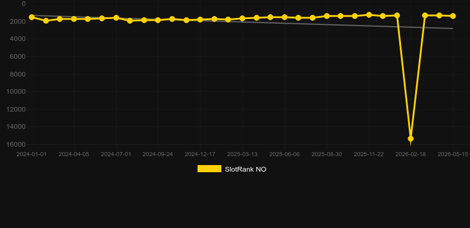Toggle the SlotRank NO legend label

246,169
